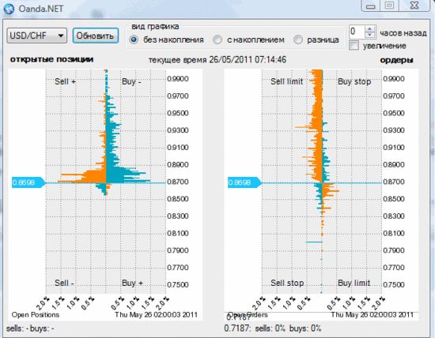435x338 pixels.
Task: Click the Sell limit label on orders chart
Action: (286, 81)
